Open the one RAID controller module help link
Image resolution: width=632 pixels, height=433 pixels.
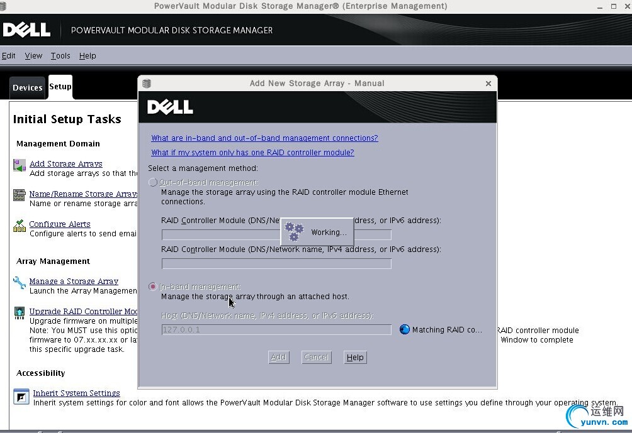[252, 153]
